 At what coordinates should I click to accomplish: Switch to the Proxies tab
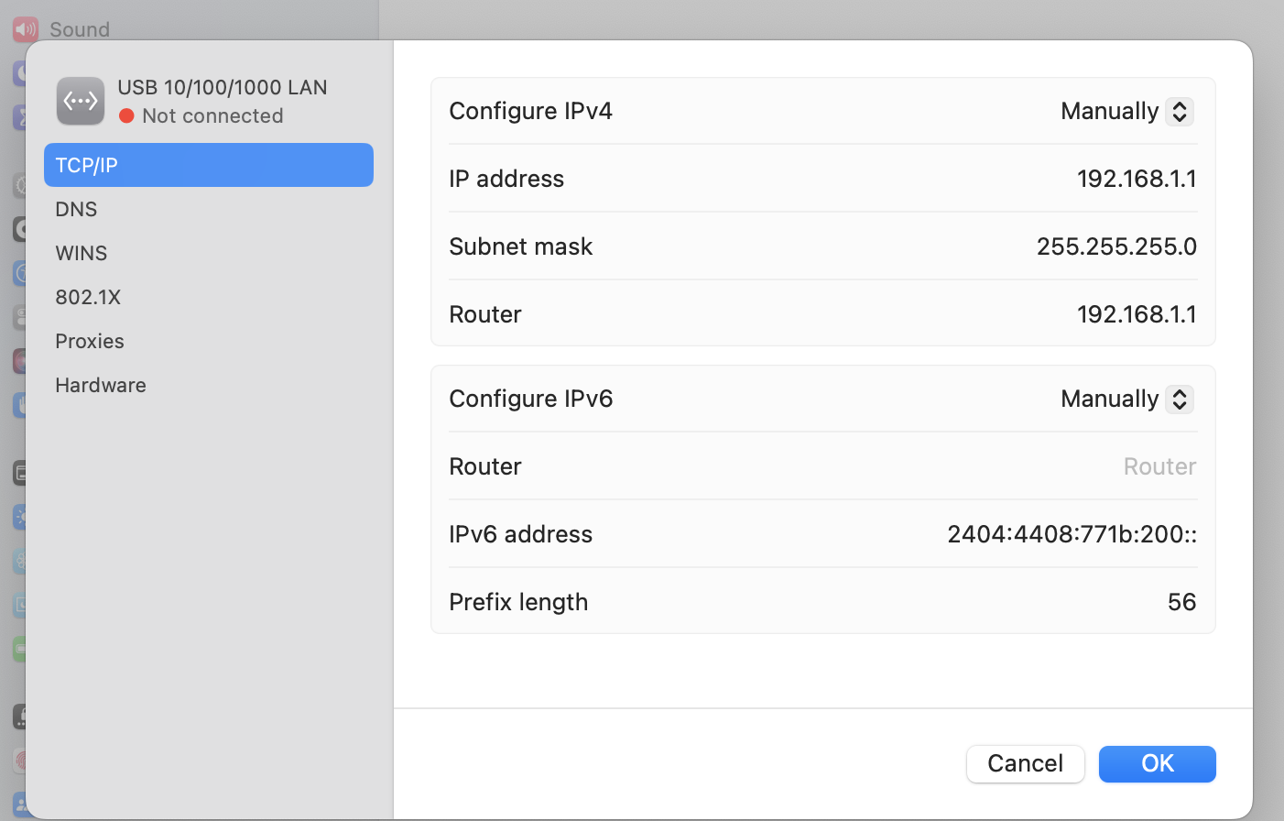coord(208,341)
